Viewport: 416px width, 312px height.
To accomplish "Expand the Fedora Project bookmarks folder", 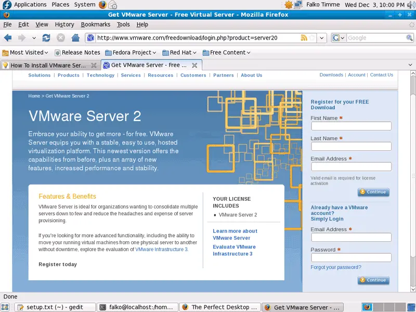I will click(131, 53).
